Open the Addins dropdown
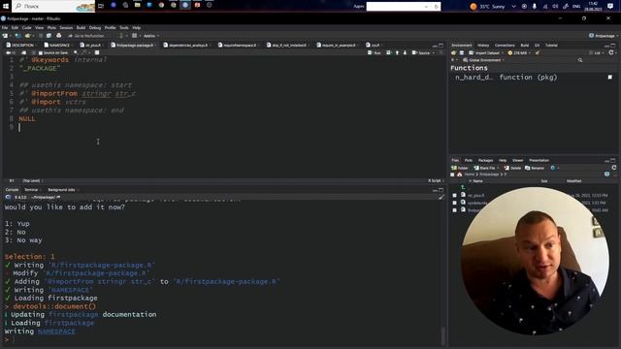 [x=150, y=36]
